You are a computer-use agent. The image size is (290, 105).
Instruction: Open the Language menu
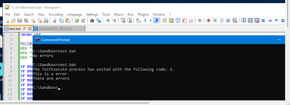[x=75, y=14]
